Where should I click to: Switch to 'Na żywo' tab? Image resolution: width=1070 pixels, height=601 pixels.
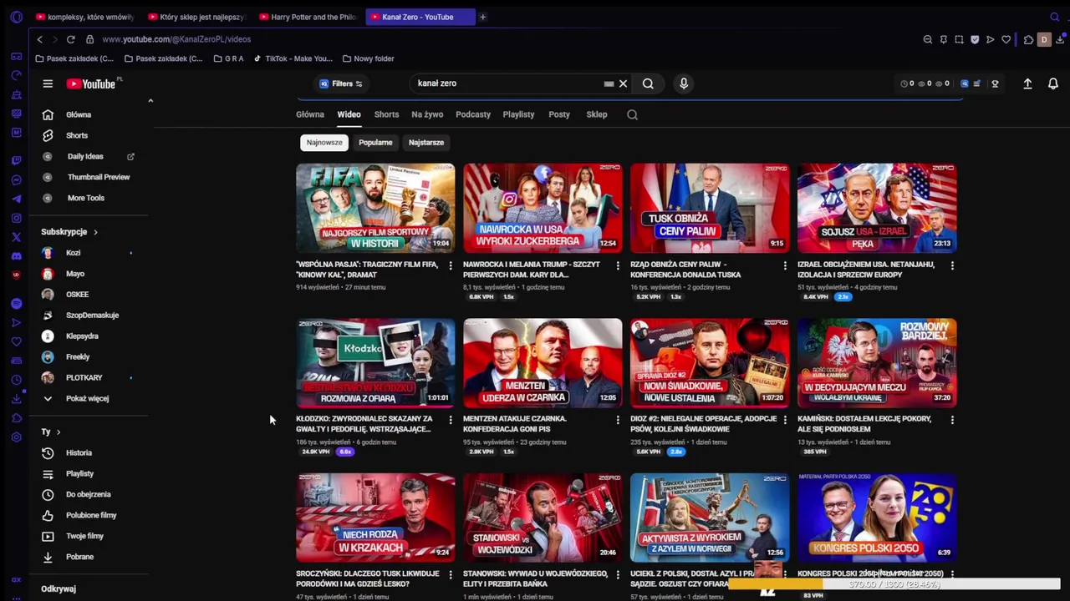tap(427, 114)
